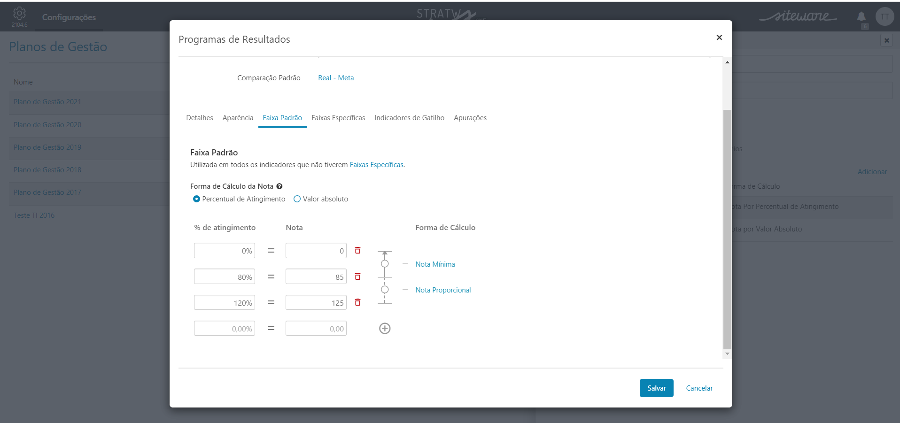Click the Nota Mínima calculation link
The width and height of the screenshot is (900, 423).
click(x=435, y=264)
